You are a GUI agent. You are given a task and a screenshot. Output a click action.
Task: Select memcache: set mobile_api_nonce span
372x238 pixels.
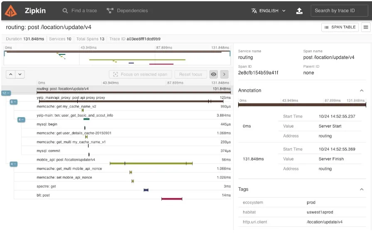coord(133,179)
